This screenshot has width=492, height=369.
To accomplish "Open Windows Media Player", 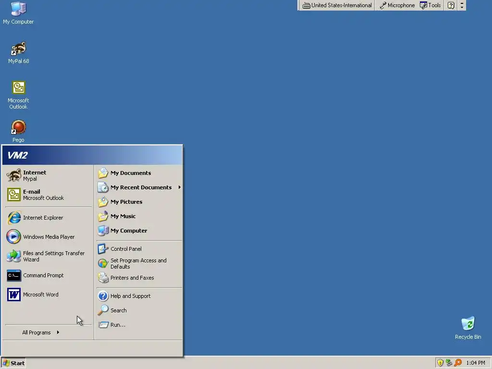I will pos(49,237).
